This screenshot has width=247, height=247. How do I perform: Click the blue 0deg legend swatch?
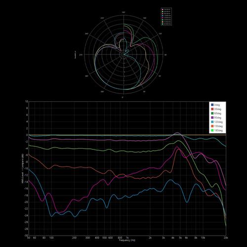212,105
